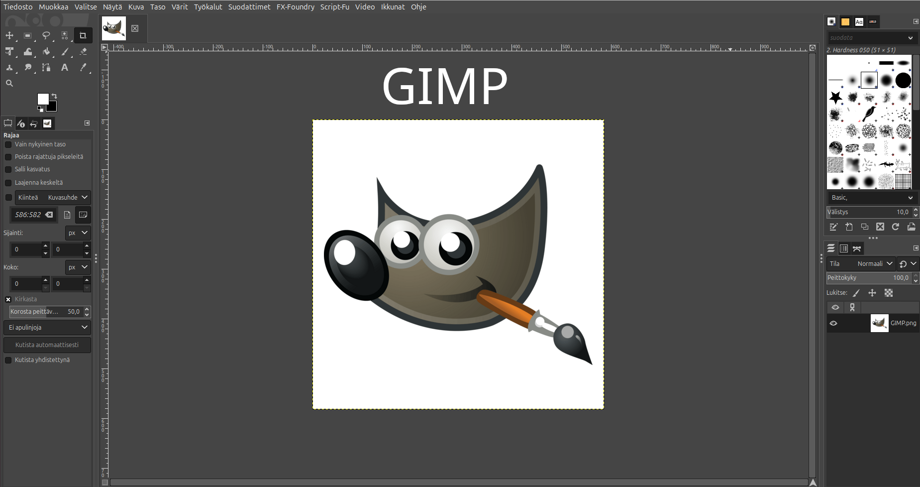Open the Koko px unit dropdown
This screenshot has height=487, width=920.
point(78,267)
